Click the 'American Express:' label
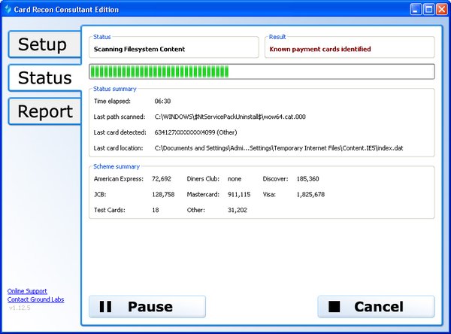 [119, 179]
